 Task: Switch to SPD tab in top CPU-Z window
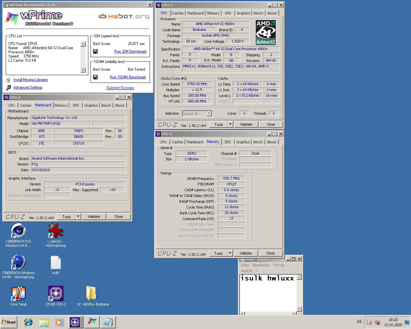pos(228,13)
